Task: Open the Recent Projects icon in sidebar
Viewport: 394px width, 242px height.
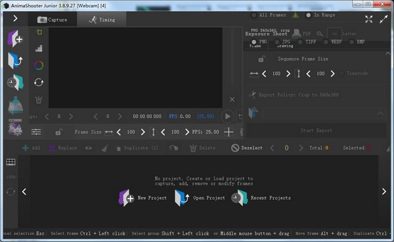Action: (x=15, y=82)
